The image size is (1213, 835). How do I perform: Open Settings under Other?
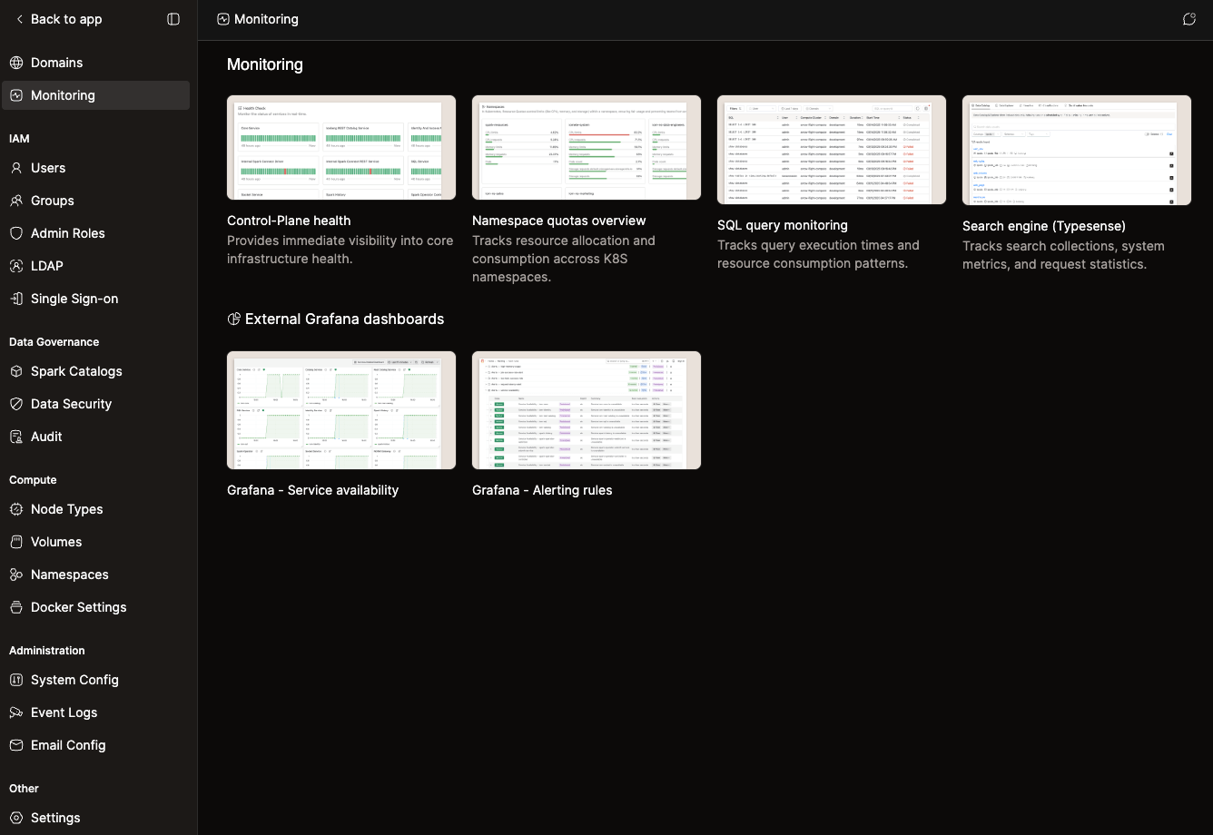coord(95,818)
